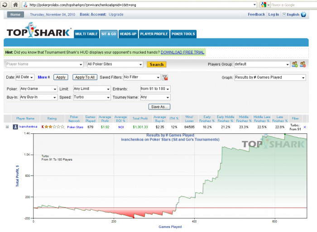Image resolution: width=317 pixels, height=232 pixels.
Task: Click the Feedback link
Action: tap(256, 14)
